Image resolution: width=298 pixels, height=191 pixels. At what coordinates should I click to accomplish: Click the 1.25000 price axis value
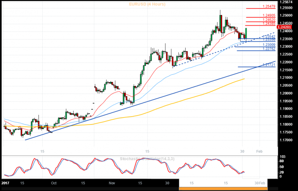tap(286, 16)
